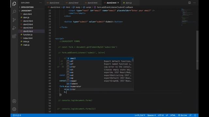Switch to the dom3.html tab
209x117 pixels.
point(54,3)
